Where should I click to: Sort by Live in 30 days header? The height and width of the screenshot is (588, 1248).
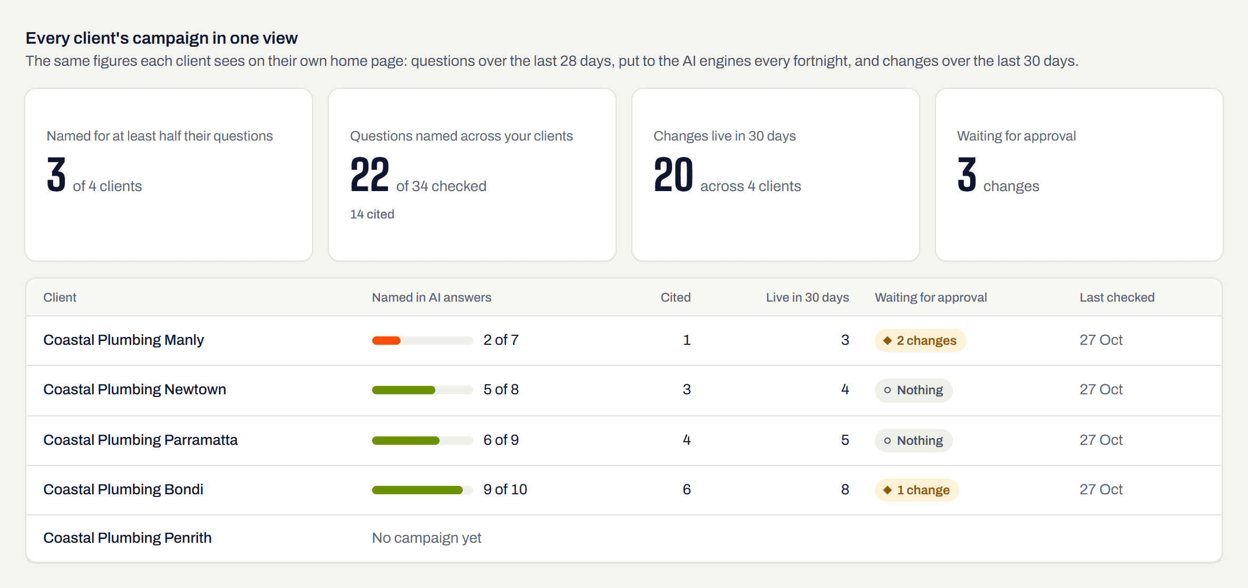pos(807,297)
